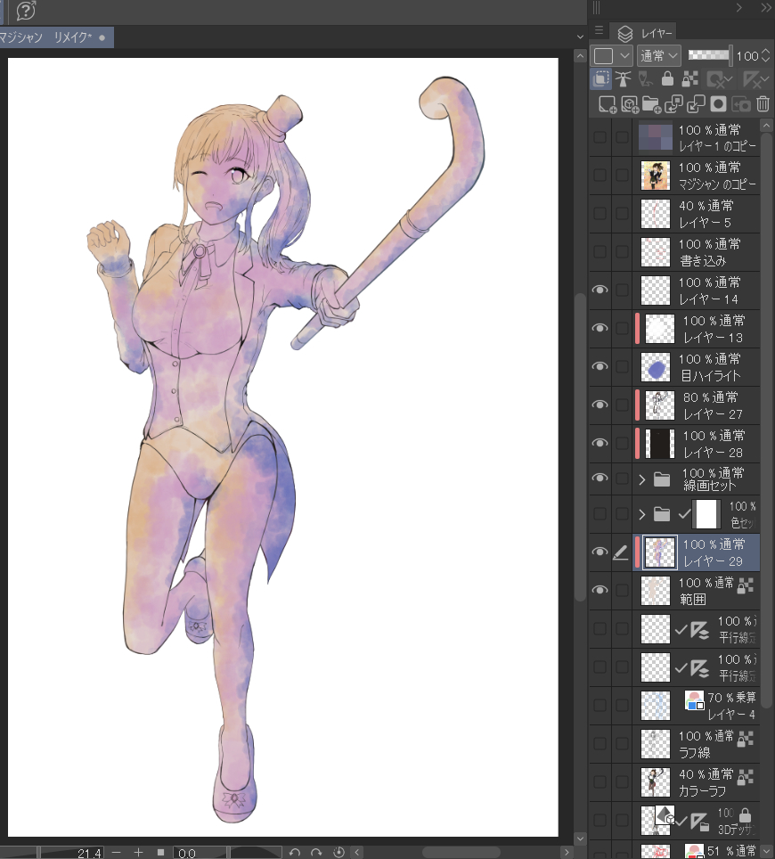Open the 通常 blending mode dropdown

coord(659,56)
